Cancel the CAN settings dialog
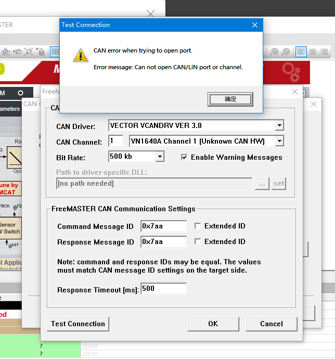 pyautogui.click(x=272, y=324)
